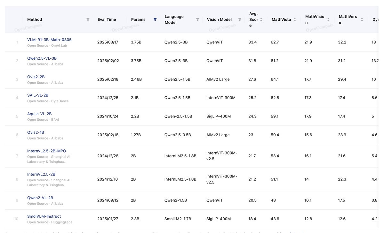Open the Language Model column filter icon
Screen dimensions: 384x233
click(x=197, y=19)
